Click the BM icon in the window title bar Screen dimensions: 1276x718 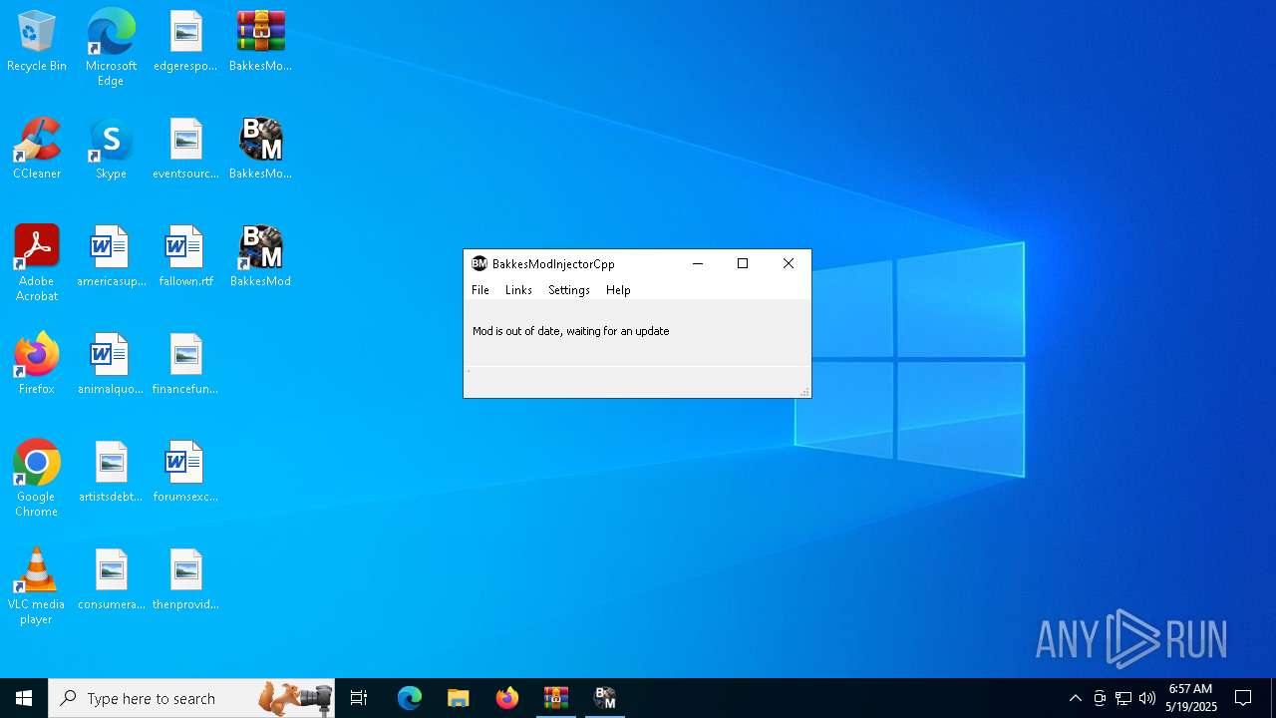point(479,263)
